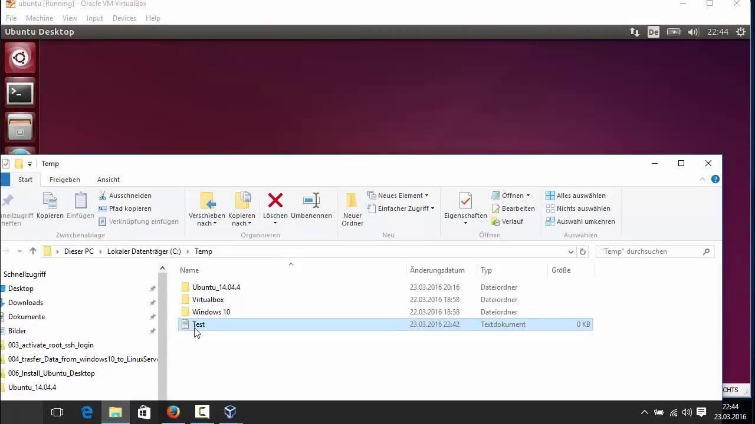
Task: Select 006_Install_Ubuntu_Desktop in sidebar
Action: [x=51, y=373]
